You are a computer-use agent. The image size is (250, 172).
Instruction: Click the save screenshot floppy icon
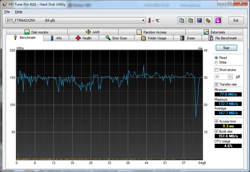tap(199, 20)
